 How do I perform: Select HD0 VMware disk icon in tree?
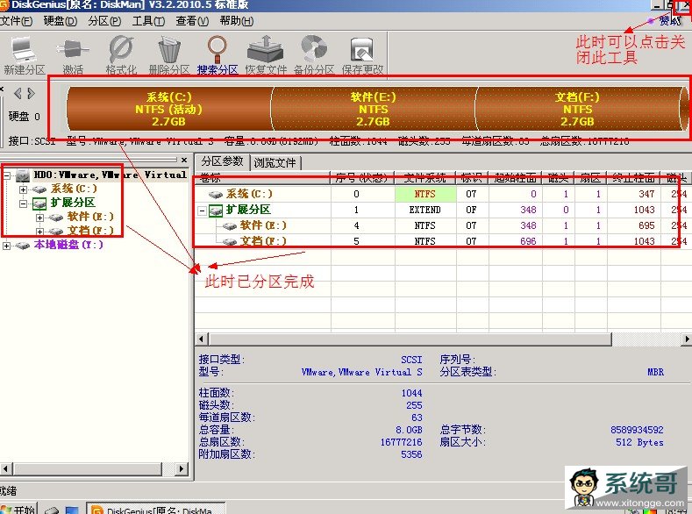(x=23, y=175)
